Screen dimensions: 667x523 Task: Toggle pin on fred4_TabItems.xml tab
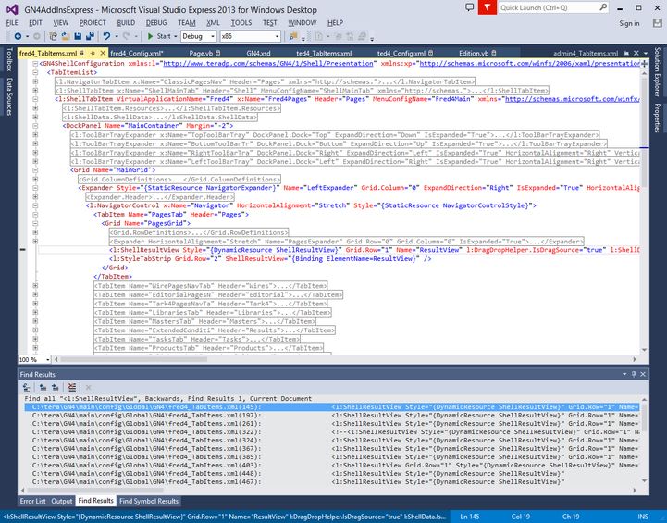tap(93, 53)
